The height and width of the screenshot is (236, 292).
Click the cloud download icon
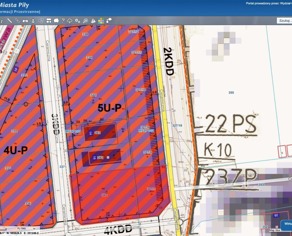[70, 20]
